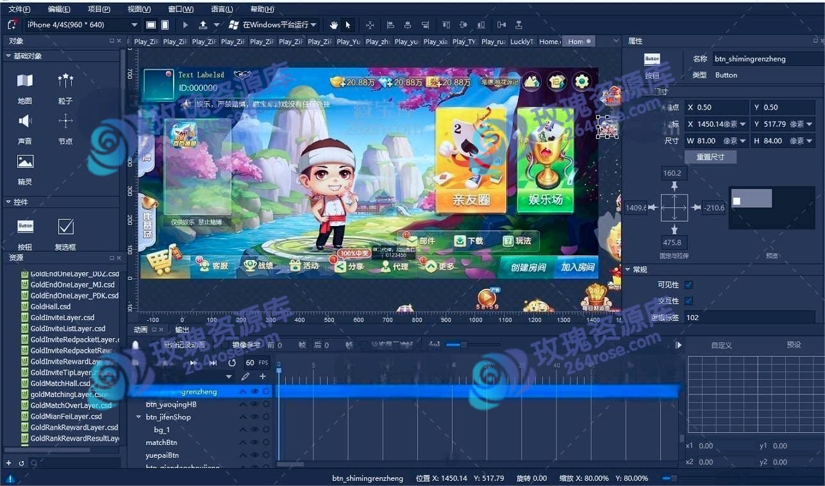Click the hand pan tool in toolbar
This screenshot has height=486, width=825.
pyautogui.click(x=333, y=25)
